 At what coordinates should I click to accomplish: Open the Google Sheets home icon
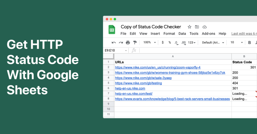(112, 29)
